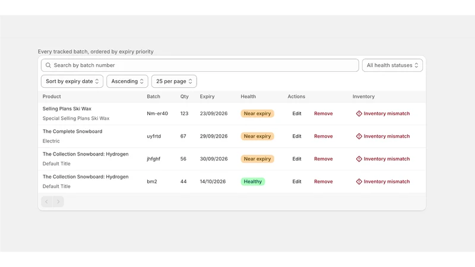Image resolution: width=475 pixels, height=267 pixels.
Task: Open the 25 per page dropdown
Action: click(174, 81)
